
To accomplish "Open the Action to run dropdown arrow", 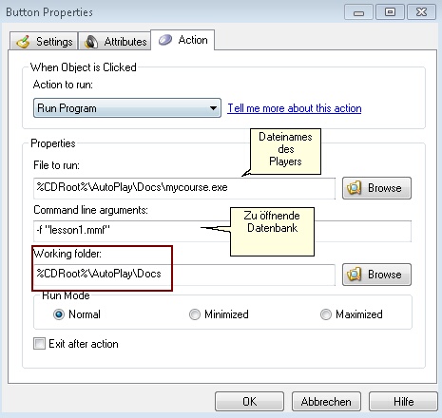I will pos(213,108).
